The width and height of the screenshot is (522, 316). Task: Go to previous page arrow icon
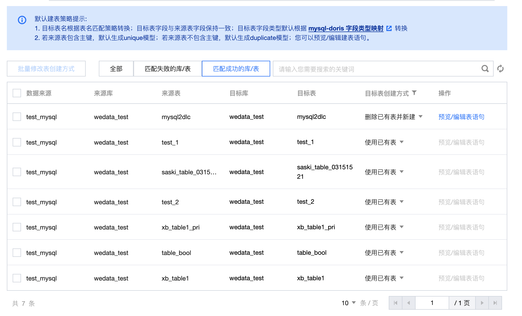tap(408, 303)
